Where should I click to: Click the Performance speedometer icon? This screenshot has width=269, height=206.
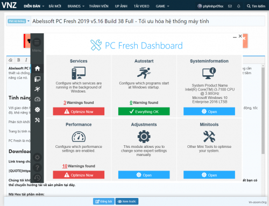pos(79,137)
